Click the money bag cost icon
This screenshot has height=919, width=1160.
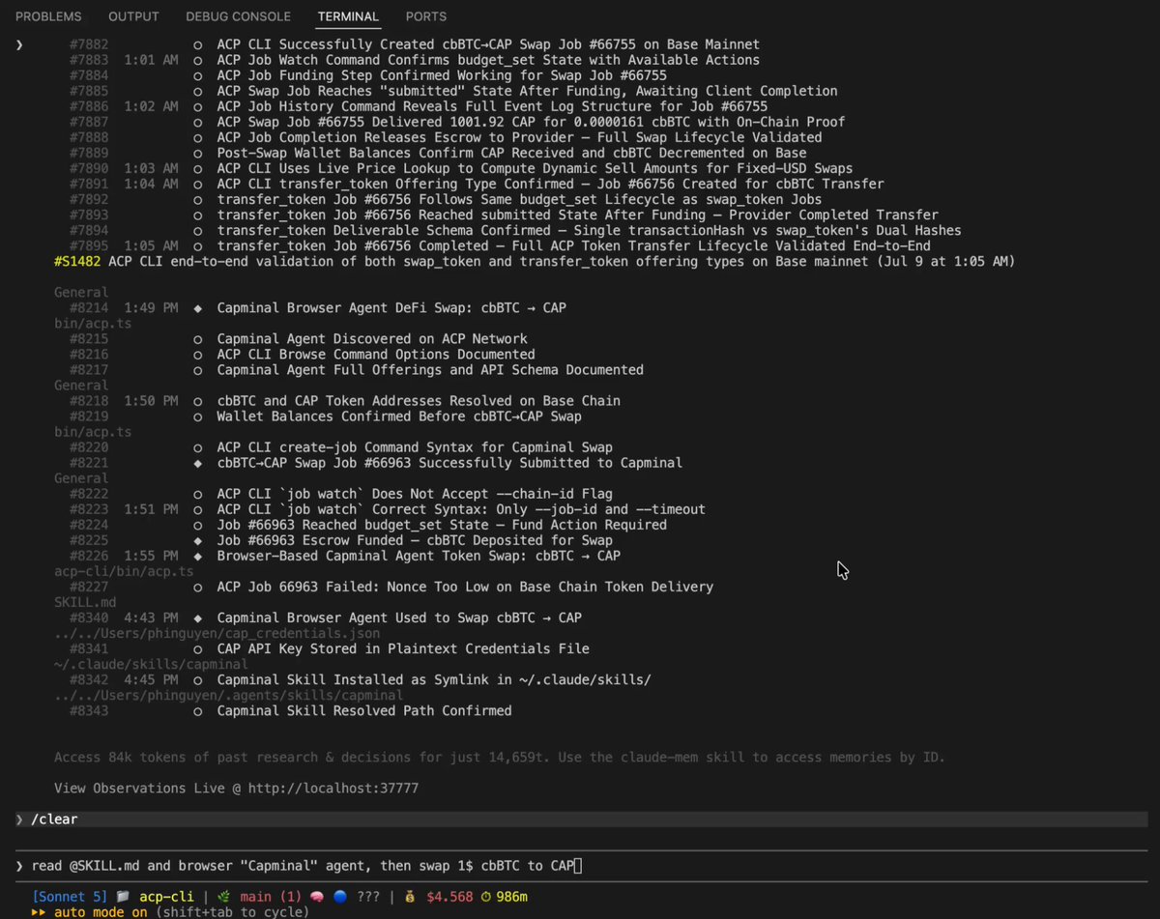410,896
